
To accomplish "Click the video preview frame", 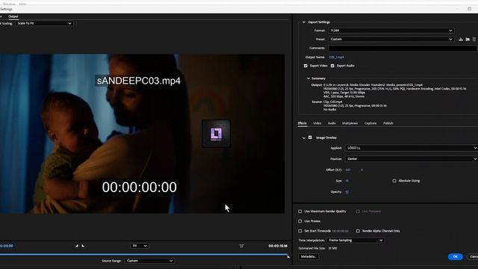I will tap(143, 134).
